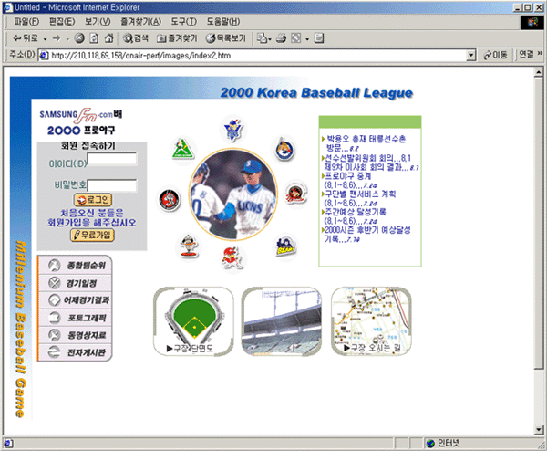The height and width of the screenshot is (451, 547).
Task: Open the File (파일) menu
Action: click(x=26, y=22)
